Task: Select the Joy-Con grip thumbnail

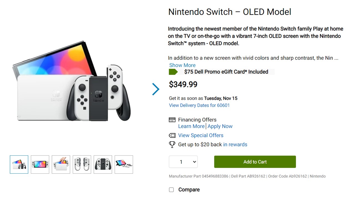Action: coord(103,165)
